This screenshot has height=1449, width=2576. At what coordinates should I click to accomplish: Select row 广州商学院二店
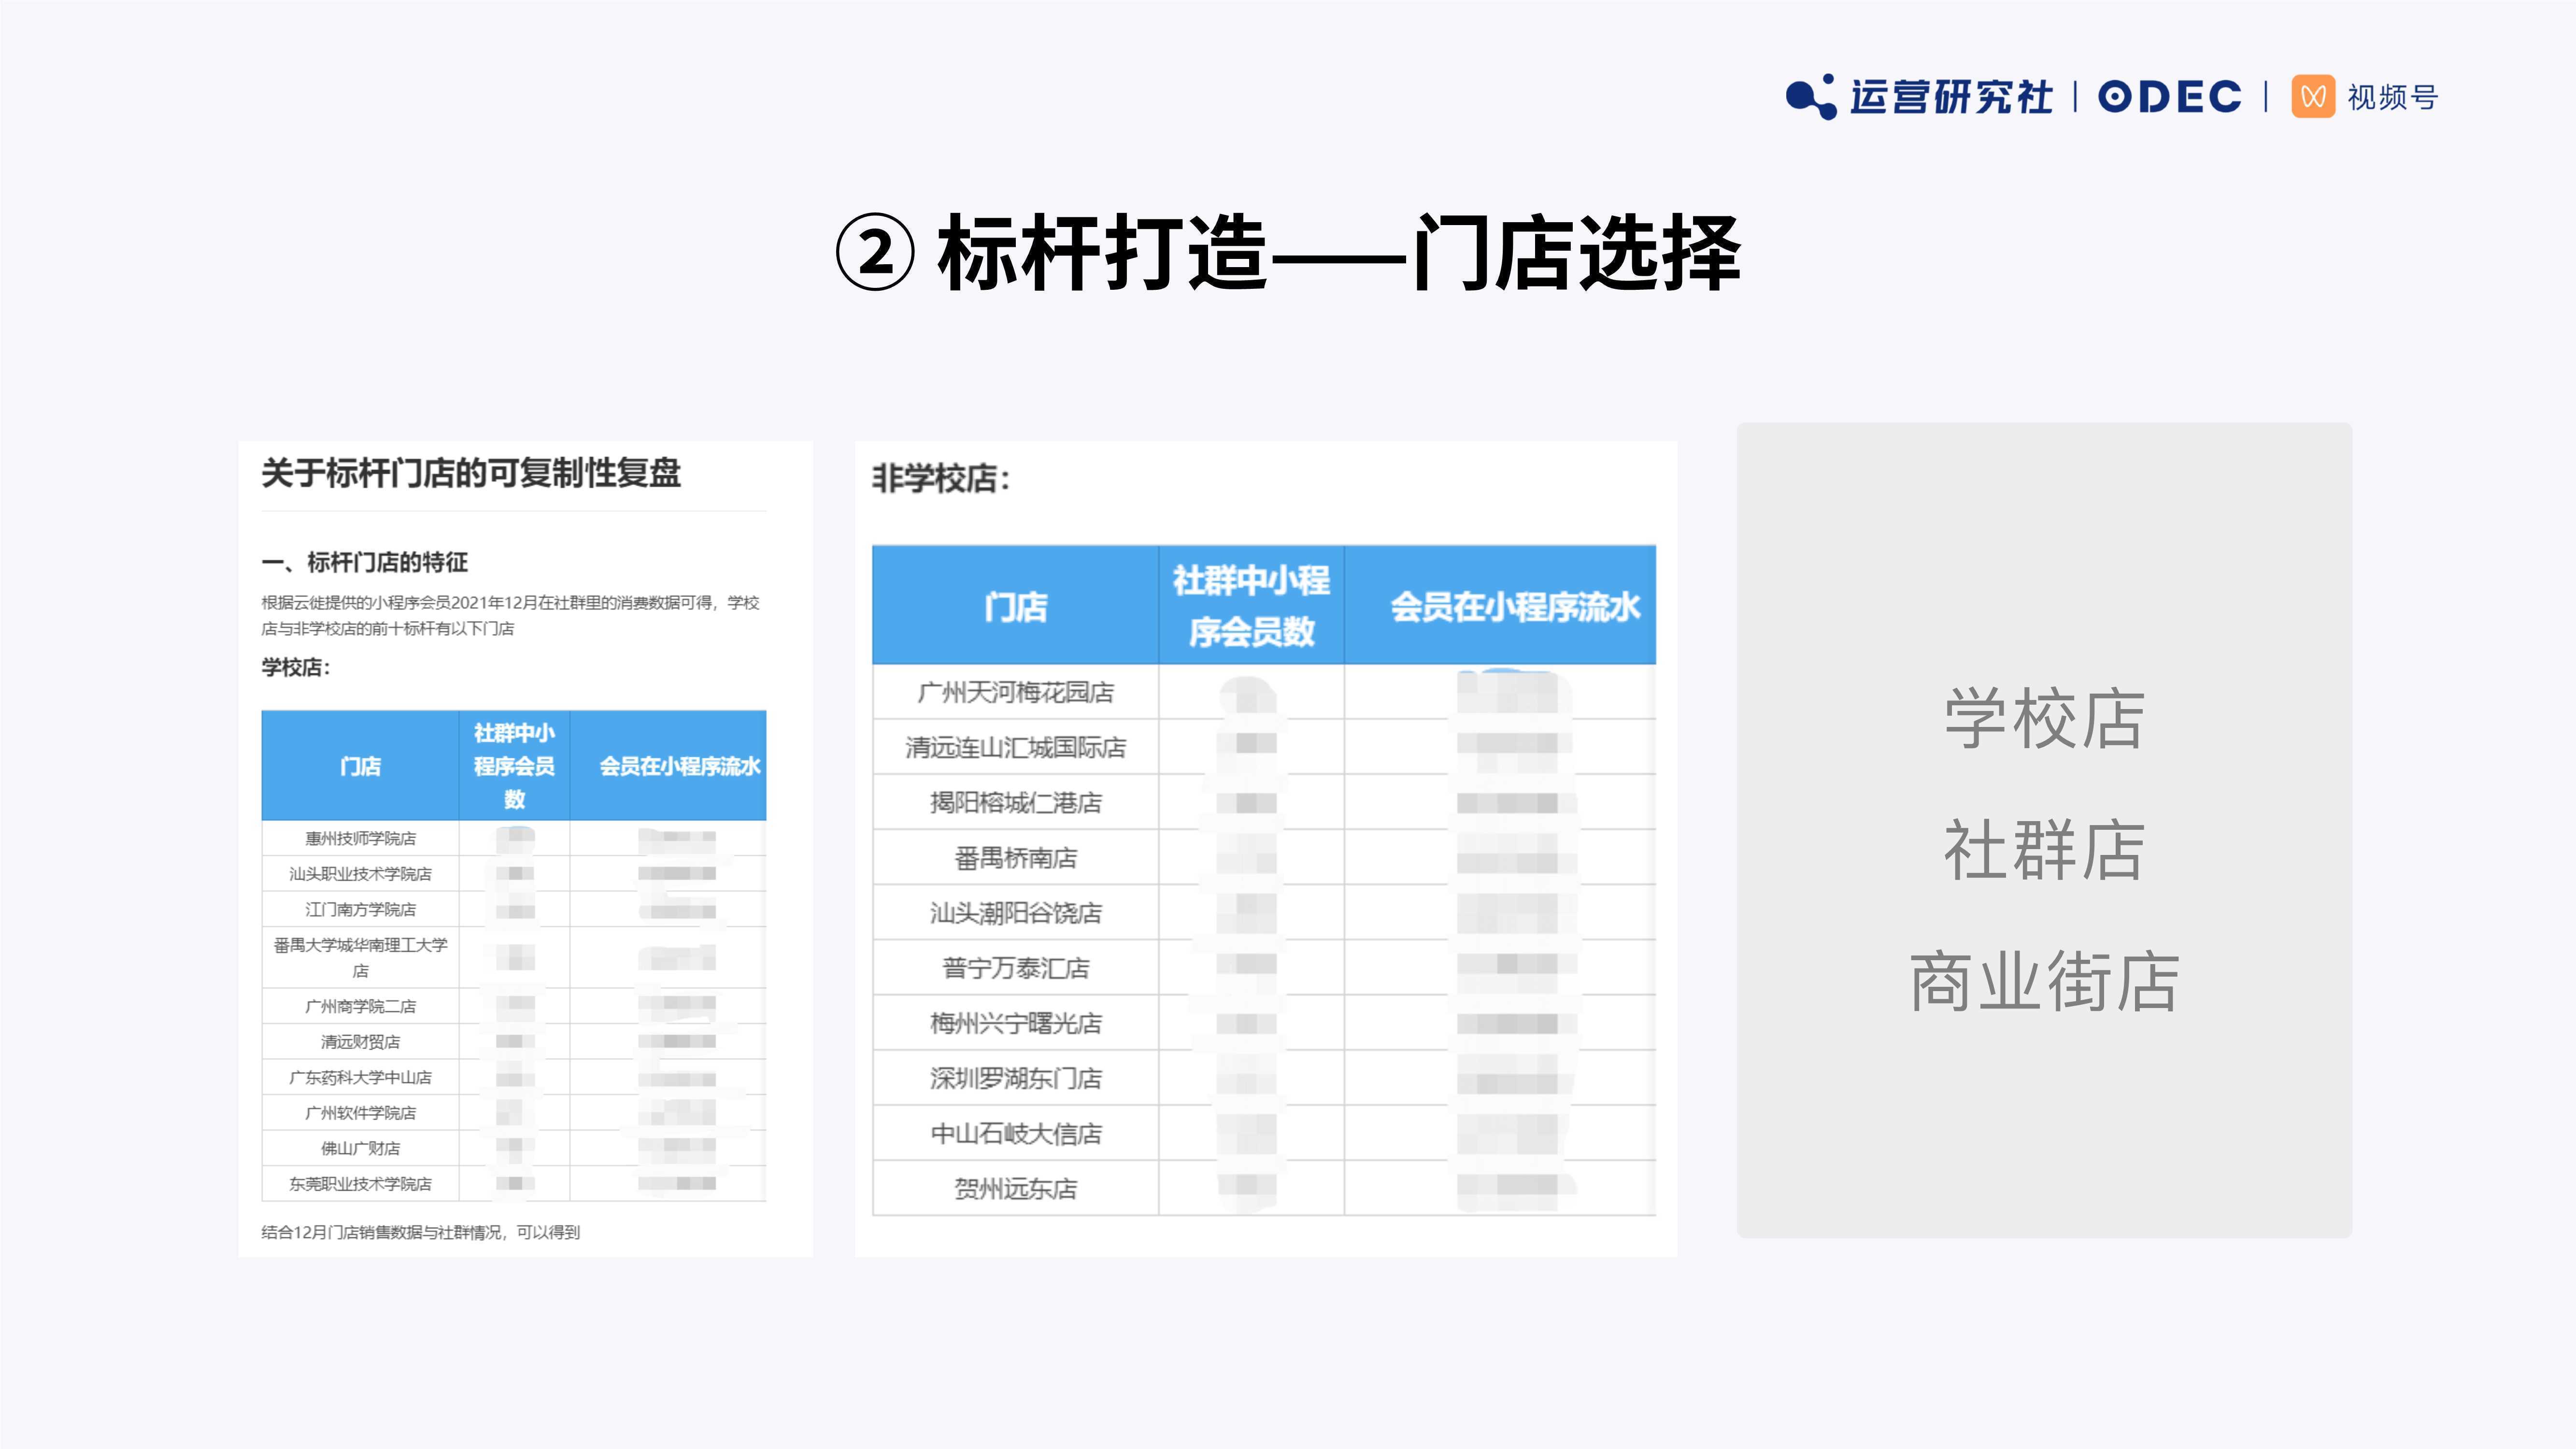[514, 1006]
